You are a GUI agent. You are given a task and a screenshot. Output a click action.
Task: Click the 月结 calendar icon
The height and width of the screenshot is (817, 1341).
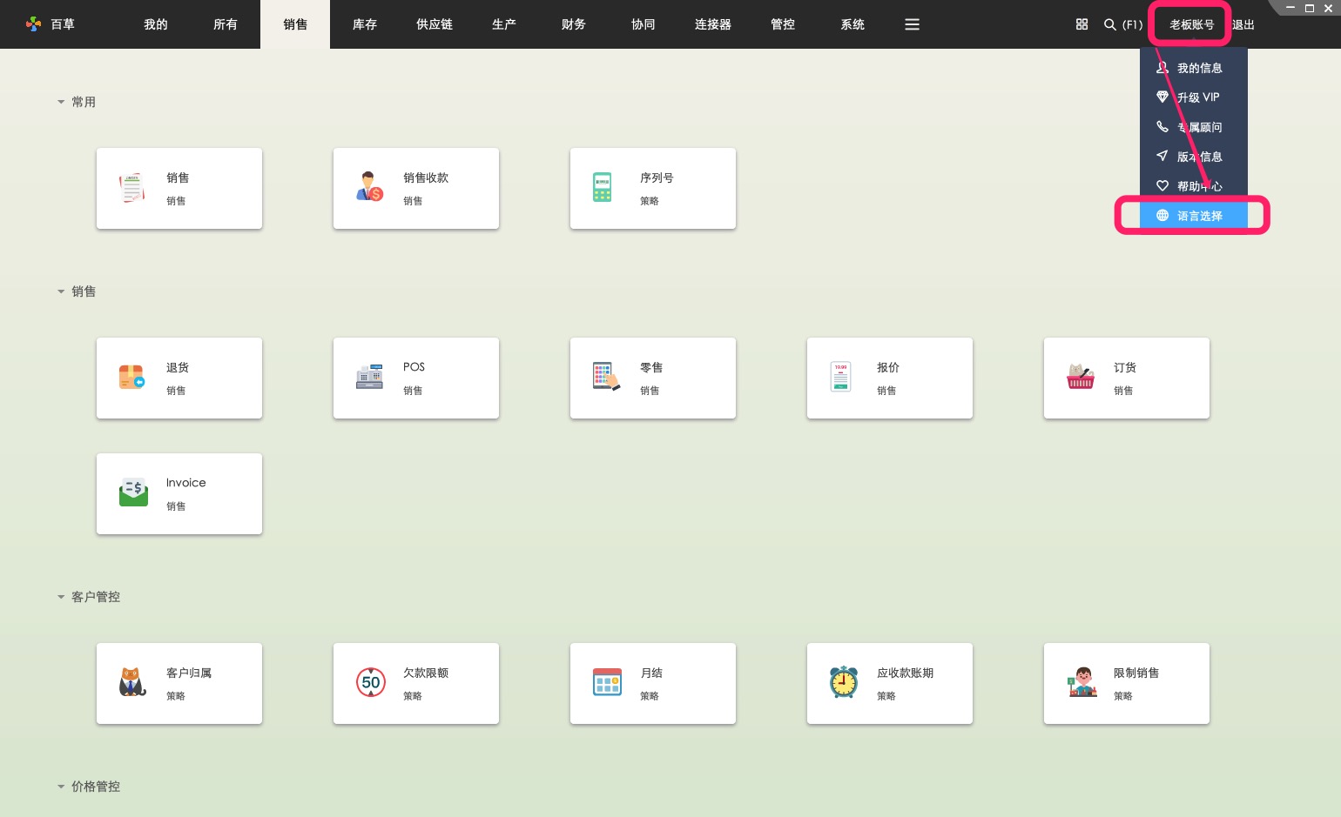[x=607, y=682]
